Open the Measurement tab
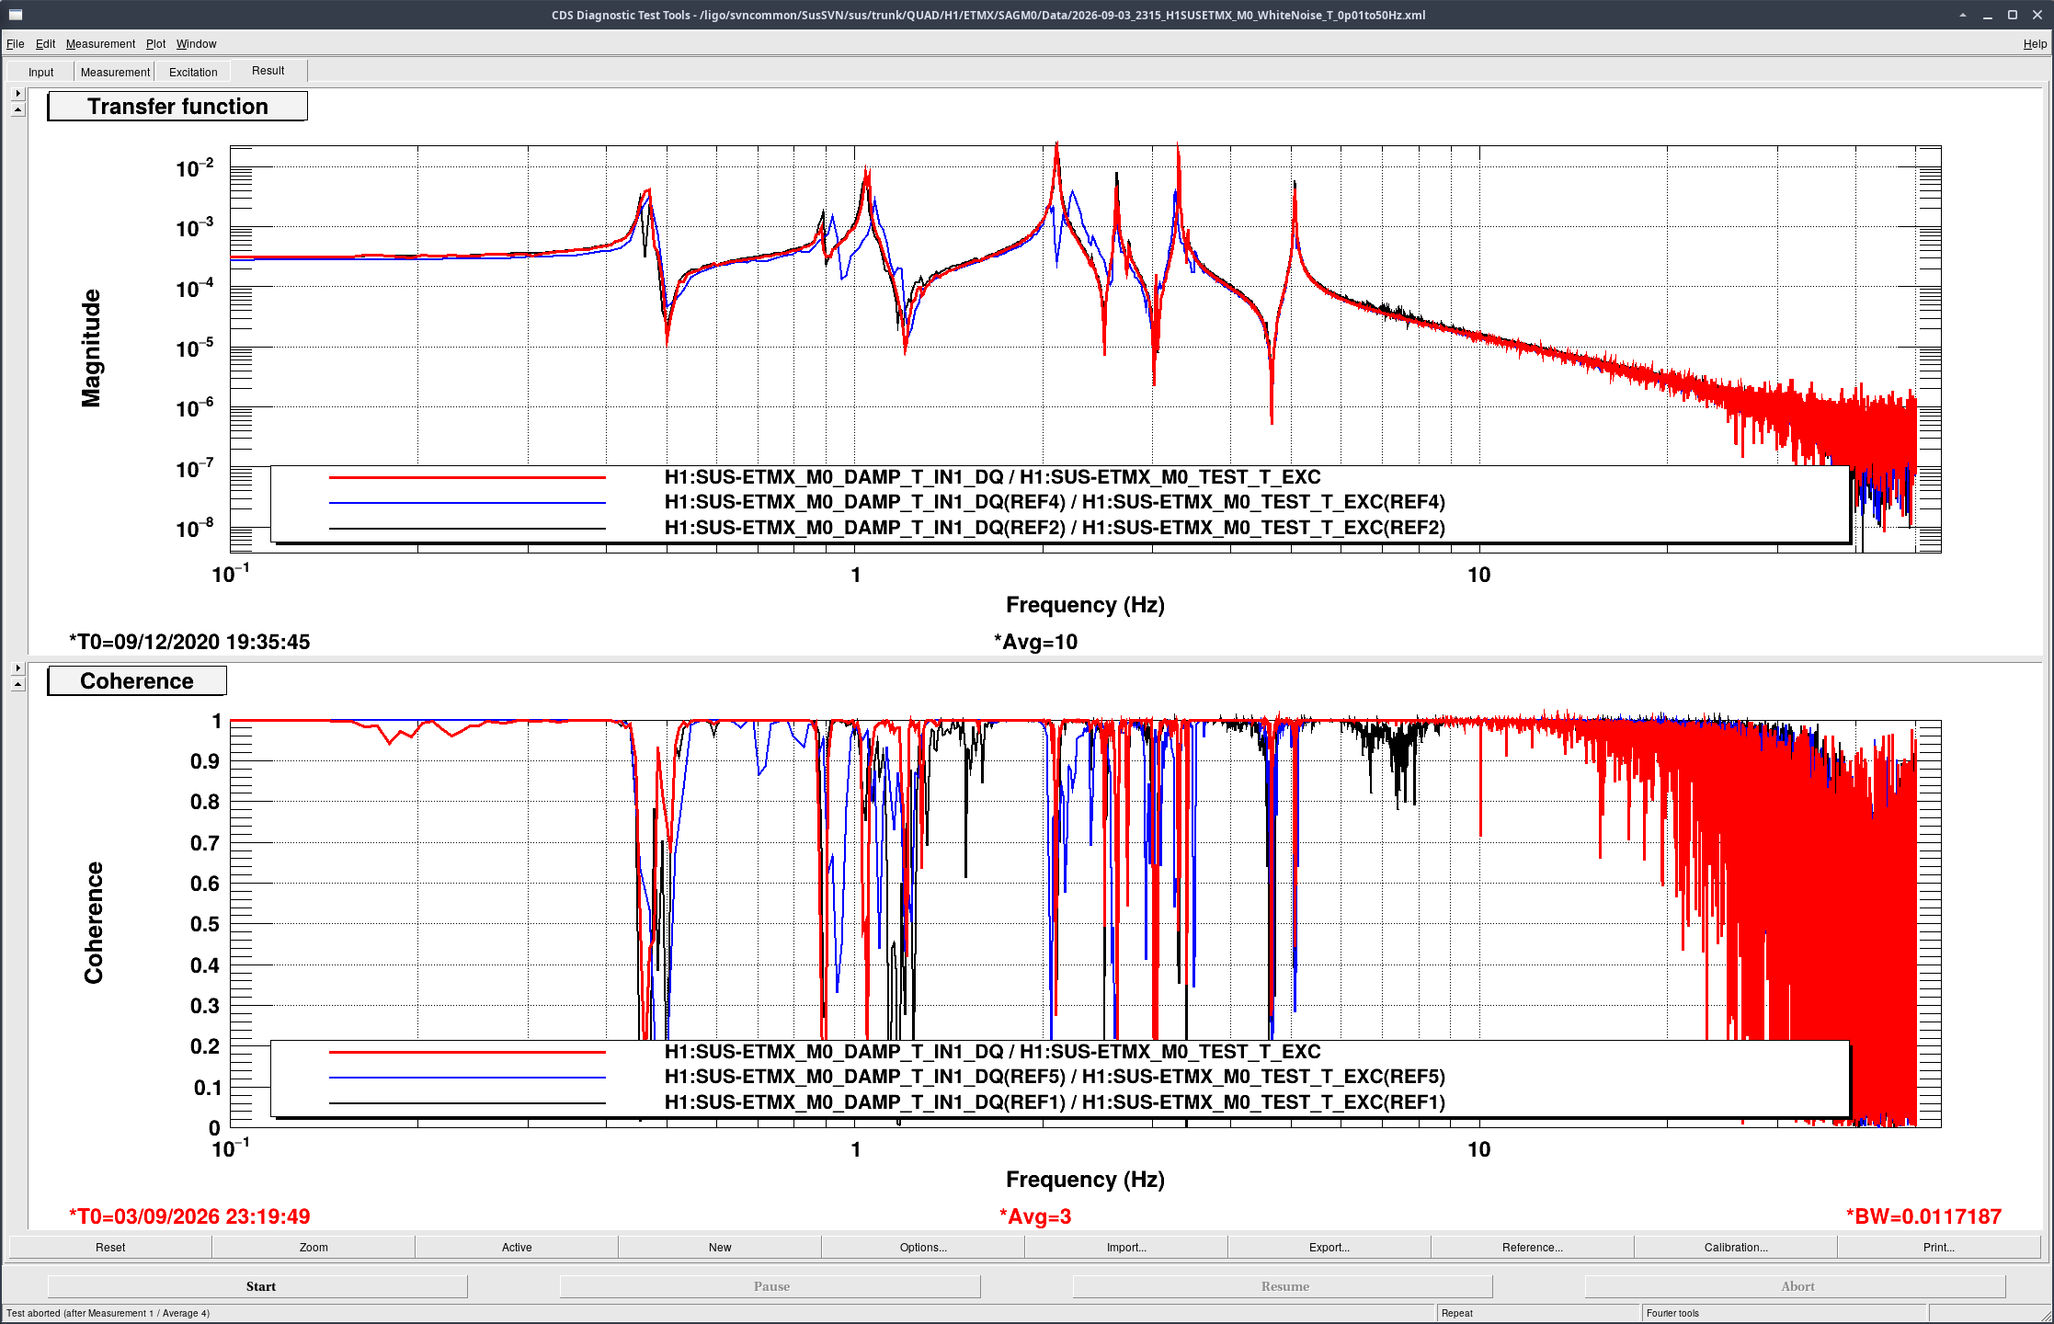The width and height of the screenshot is (2054, 1324). pos(115,72)
